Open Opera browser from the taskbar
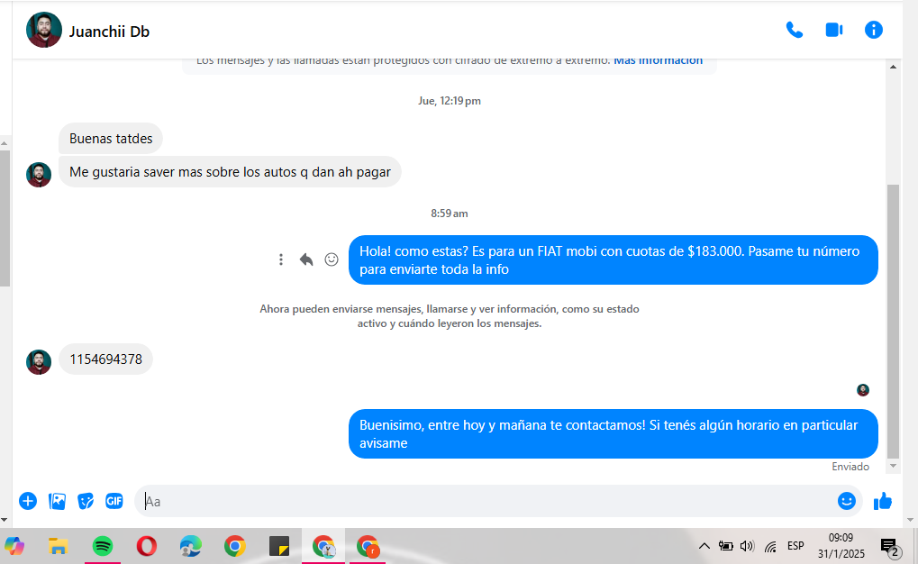Viewport: 918px width, 564px height. (146, 547)
